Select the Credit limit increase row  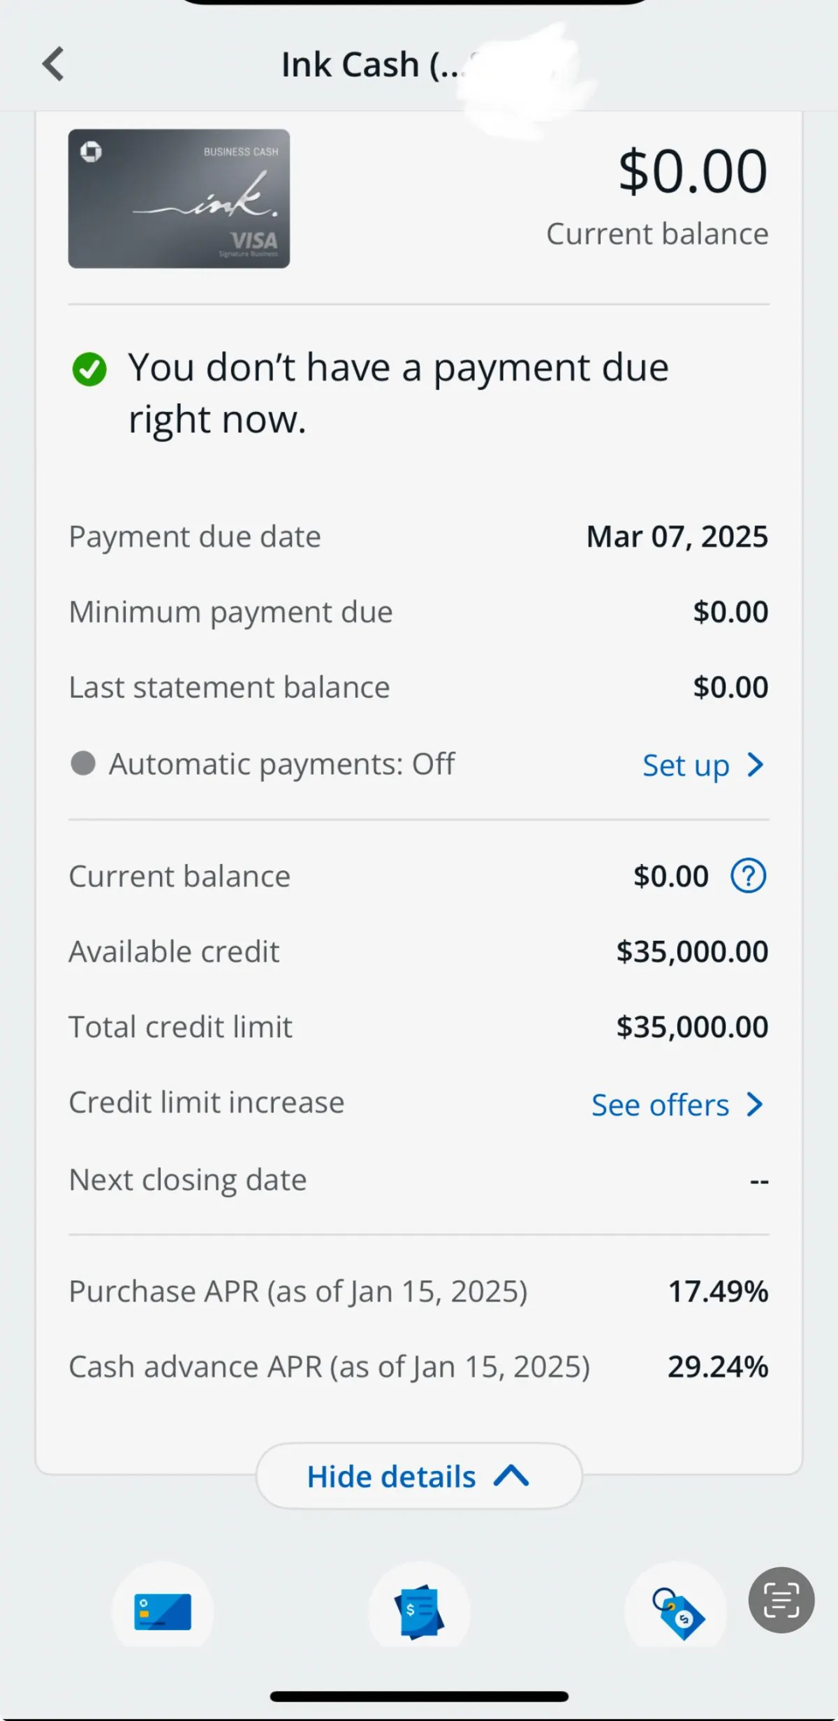click(207, 1103)
